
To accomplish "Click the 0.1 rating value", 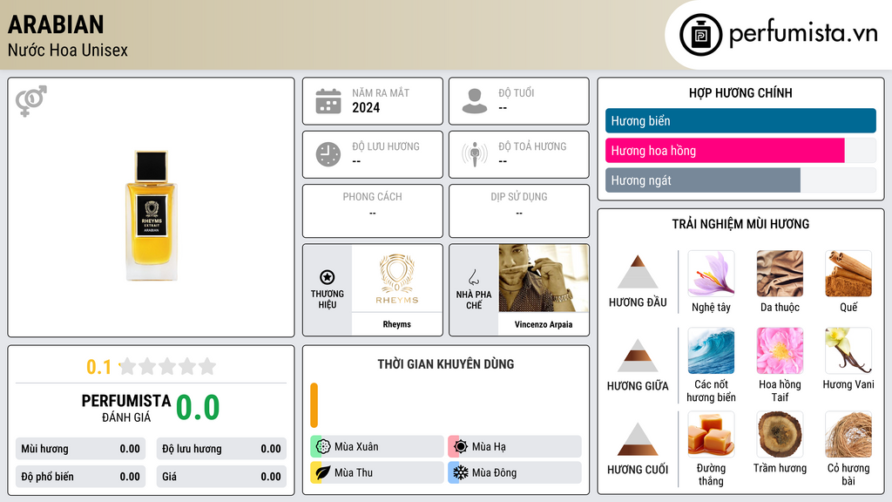I will pos(99,367).
